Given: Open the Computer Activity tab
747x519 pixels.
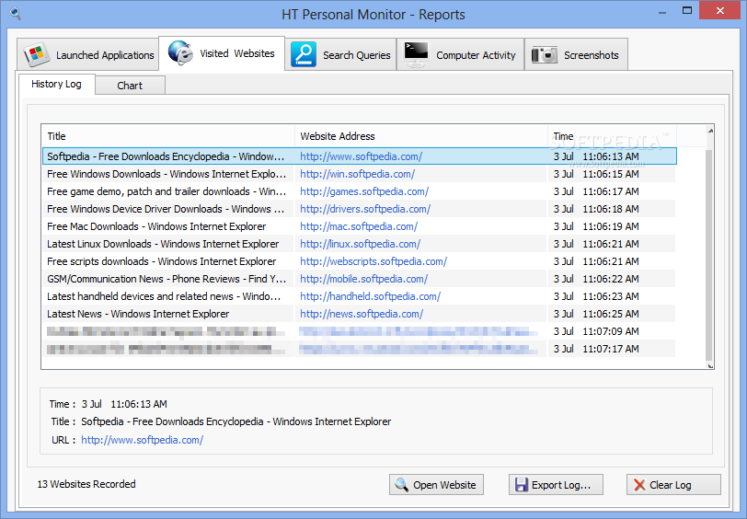Looking at the screenshot, I should point(460,55).
